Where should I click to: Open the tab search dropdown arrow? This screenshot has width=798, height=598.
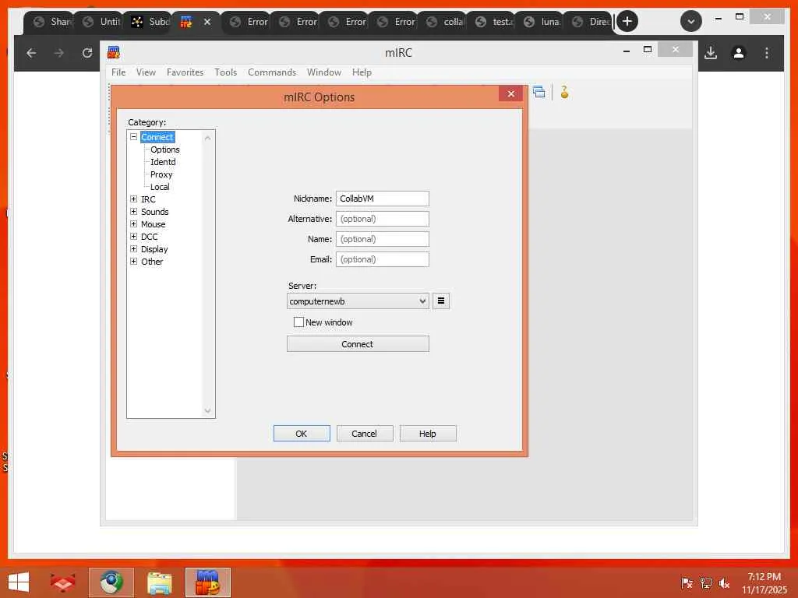pyautogui.click(x=690, y=21)
